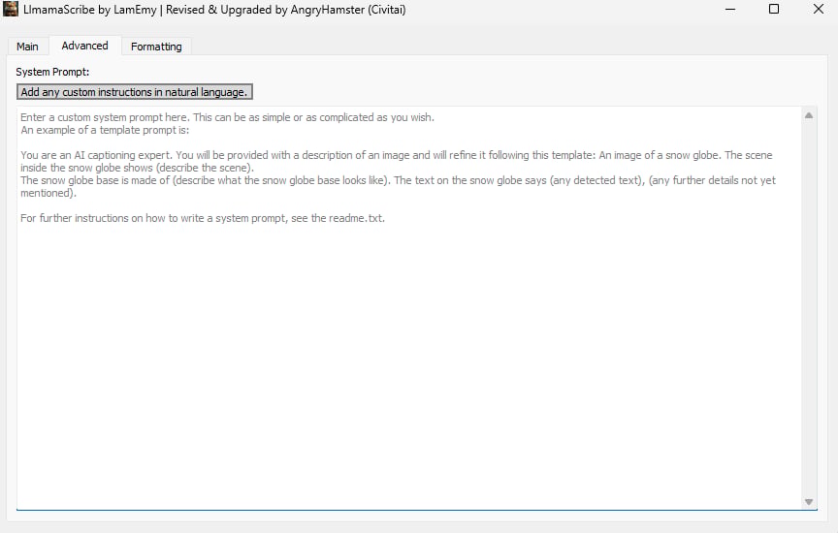The image size is (838, 533).
Task: Minimize the LlmamaScribe window
Action: pos(730,9)
